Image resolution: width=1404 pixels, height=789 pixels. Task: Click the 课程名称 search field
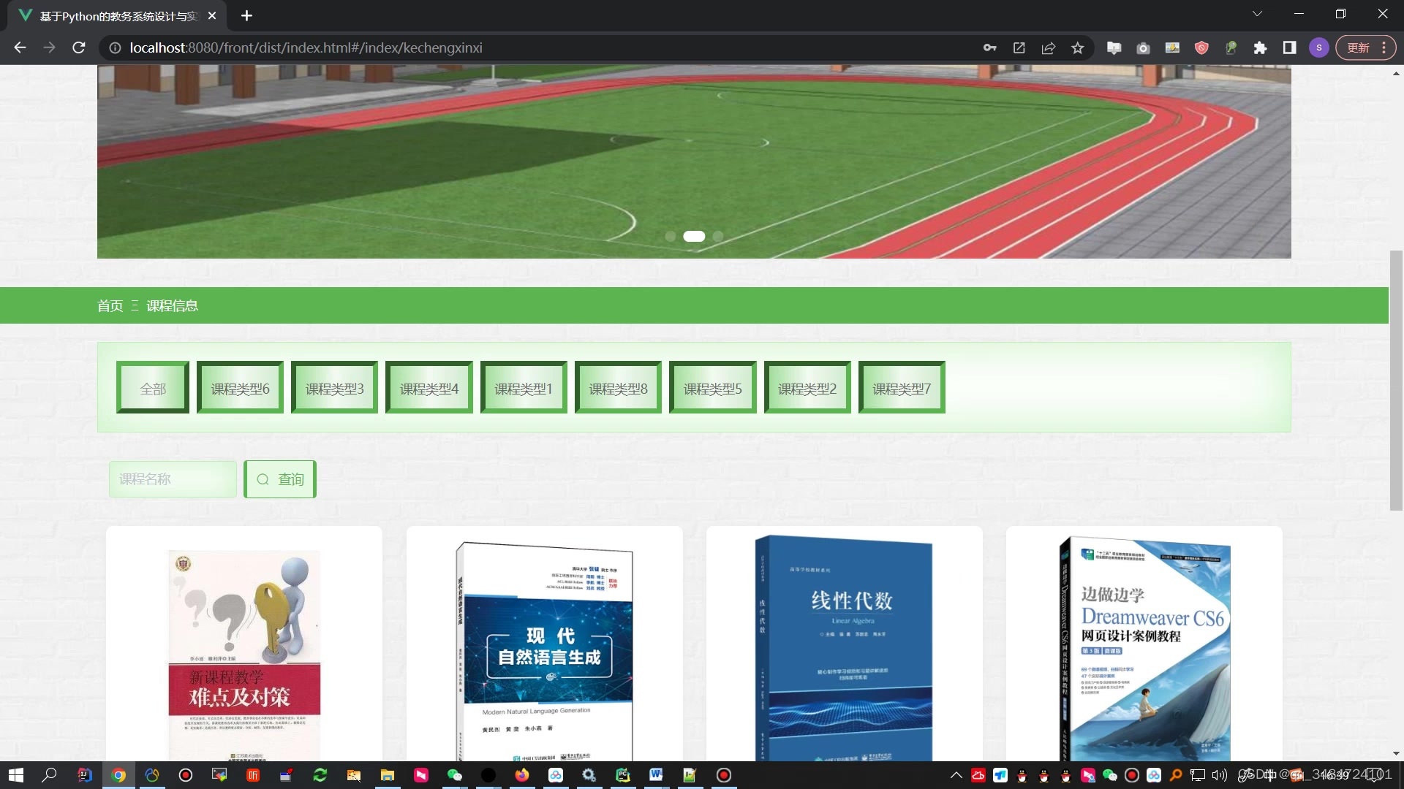coord(173,479)
